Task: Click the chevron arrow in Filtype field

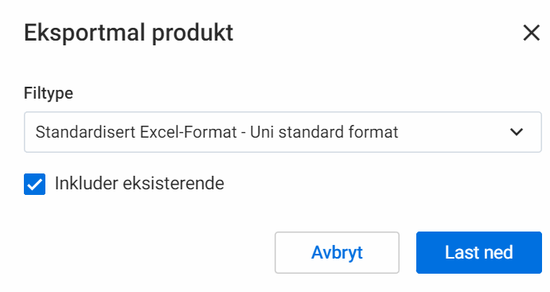Action: (x=517, y=132)
